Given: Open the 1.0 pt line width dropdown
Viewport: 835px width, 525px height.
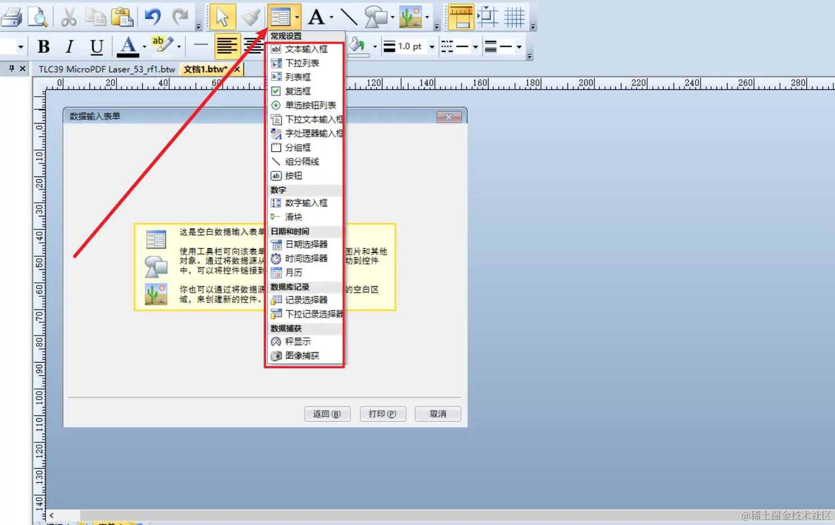Looking at the screenshot, I should (x=431, y=47).
